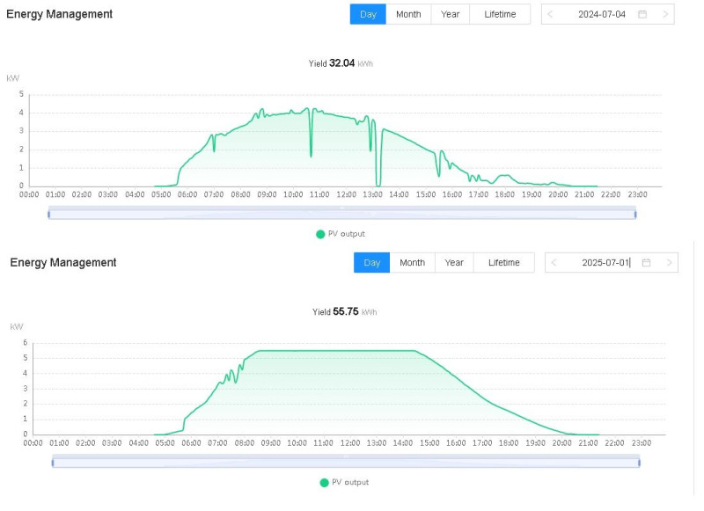704x511 pixels.
Task: Click the 2025-07-01 date input field
Action: (x=605, y=262)
